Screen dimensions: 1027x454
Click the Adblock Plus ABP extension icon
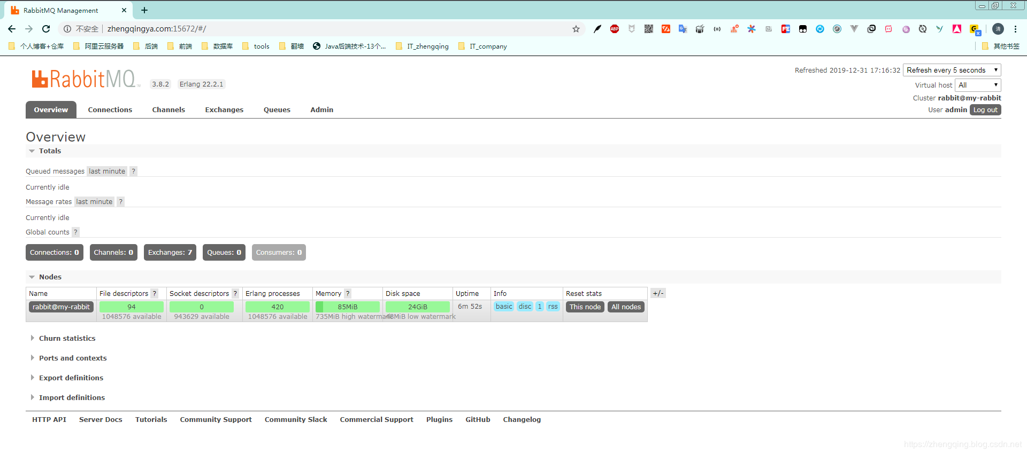coord(615,29)
